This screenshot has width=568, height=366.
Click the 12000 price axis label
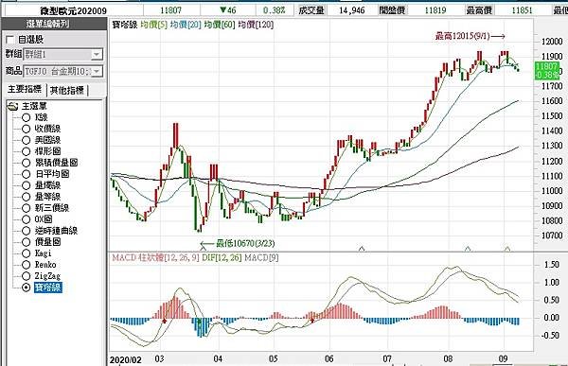[x=552, y=42]
